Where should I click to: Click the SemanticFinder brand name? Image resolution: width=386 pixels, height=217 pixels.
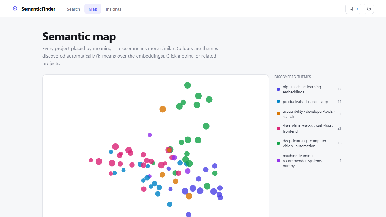38,9
